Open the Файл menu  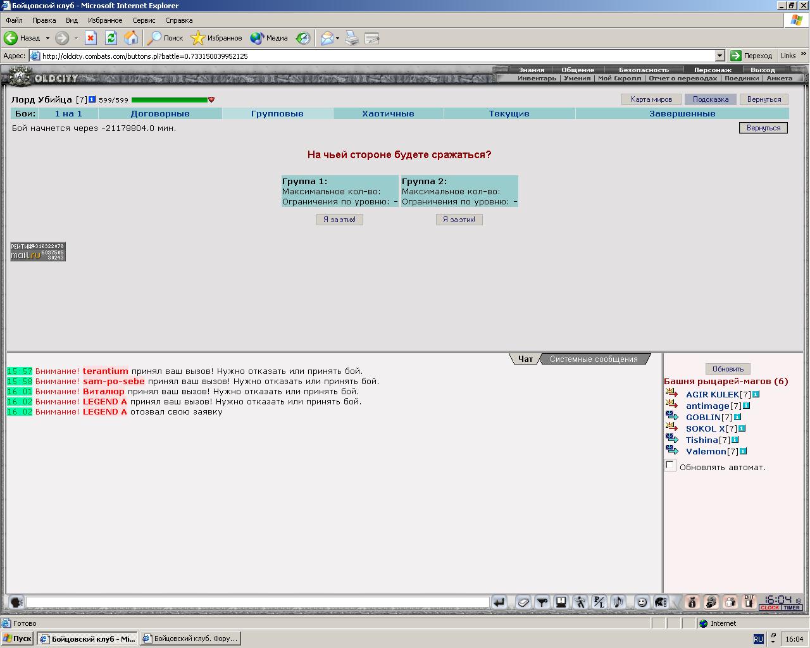[x=14, y=20]
